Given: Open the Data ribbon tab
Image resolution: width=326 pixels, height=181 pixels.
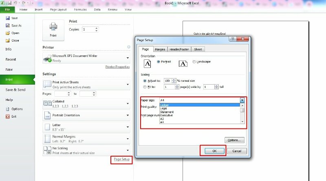Looking at the screenshot, I should (x=97, y=9).
